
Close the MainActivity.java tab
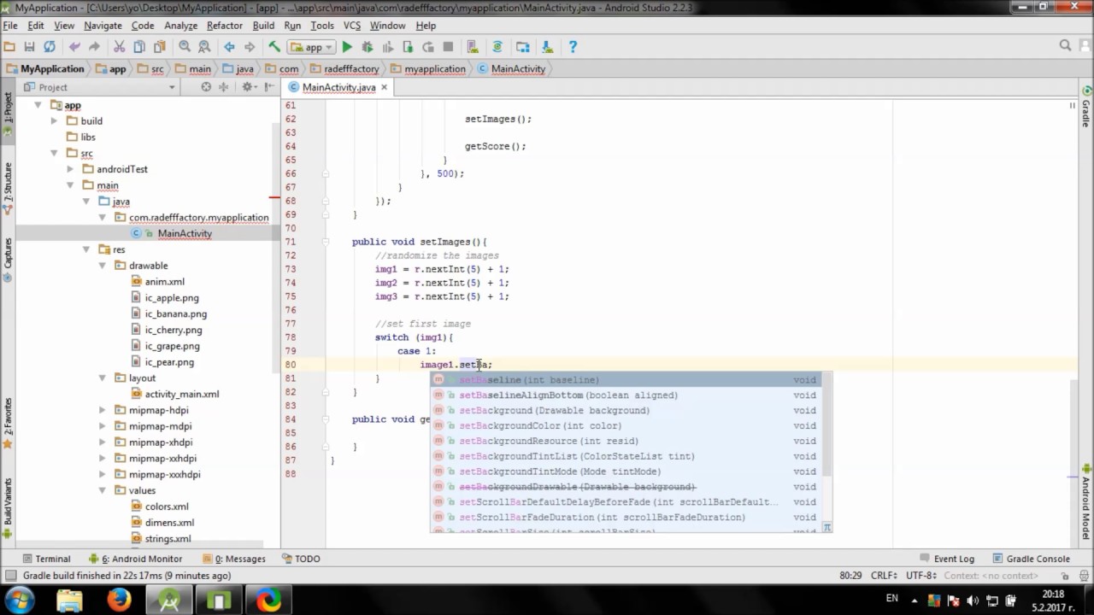click(x=384, y=87)
